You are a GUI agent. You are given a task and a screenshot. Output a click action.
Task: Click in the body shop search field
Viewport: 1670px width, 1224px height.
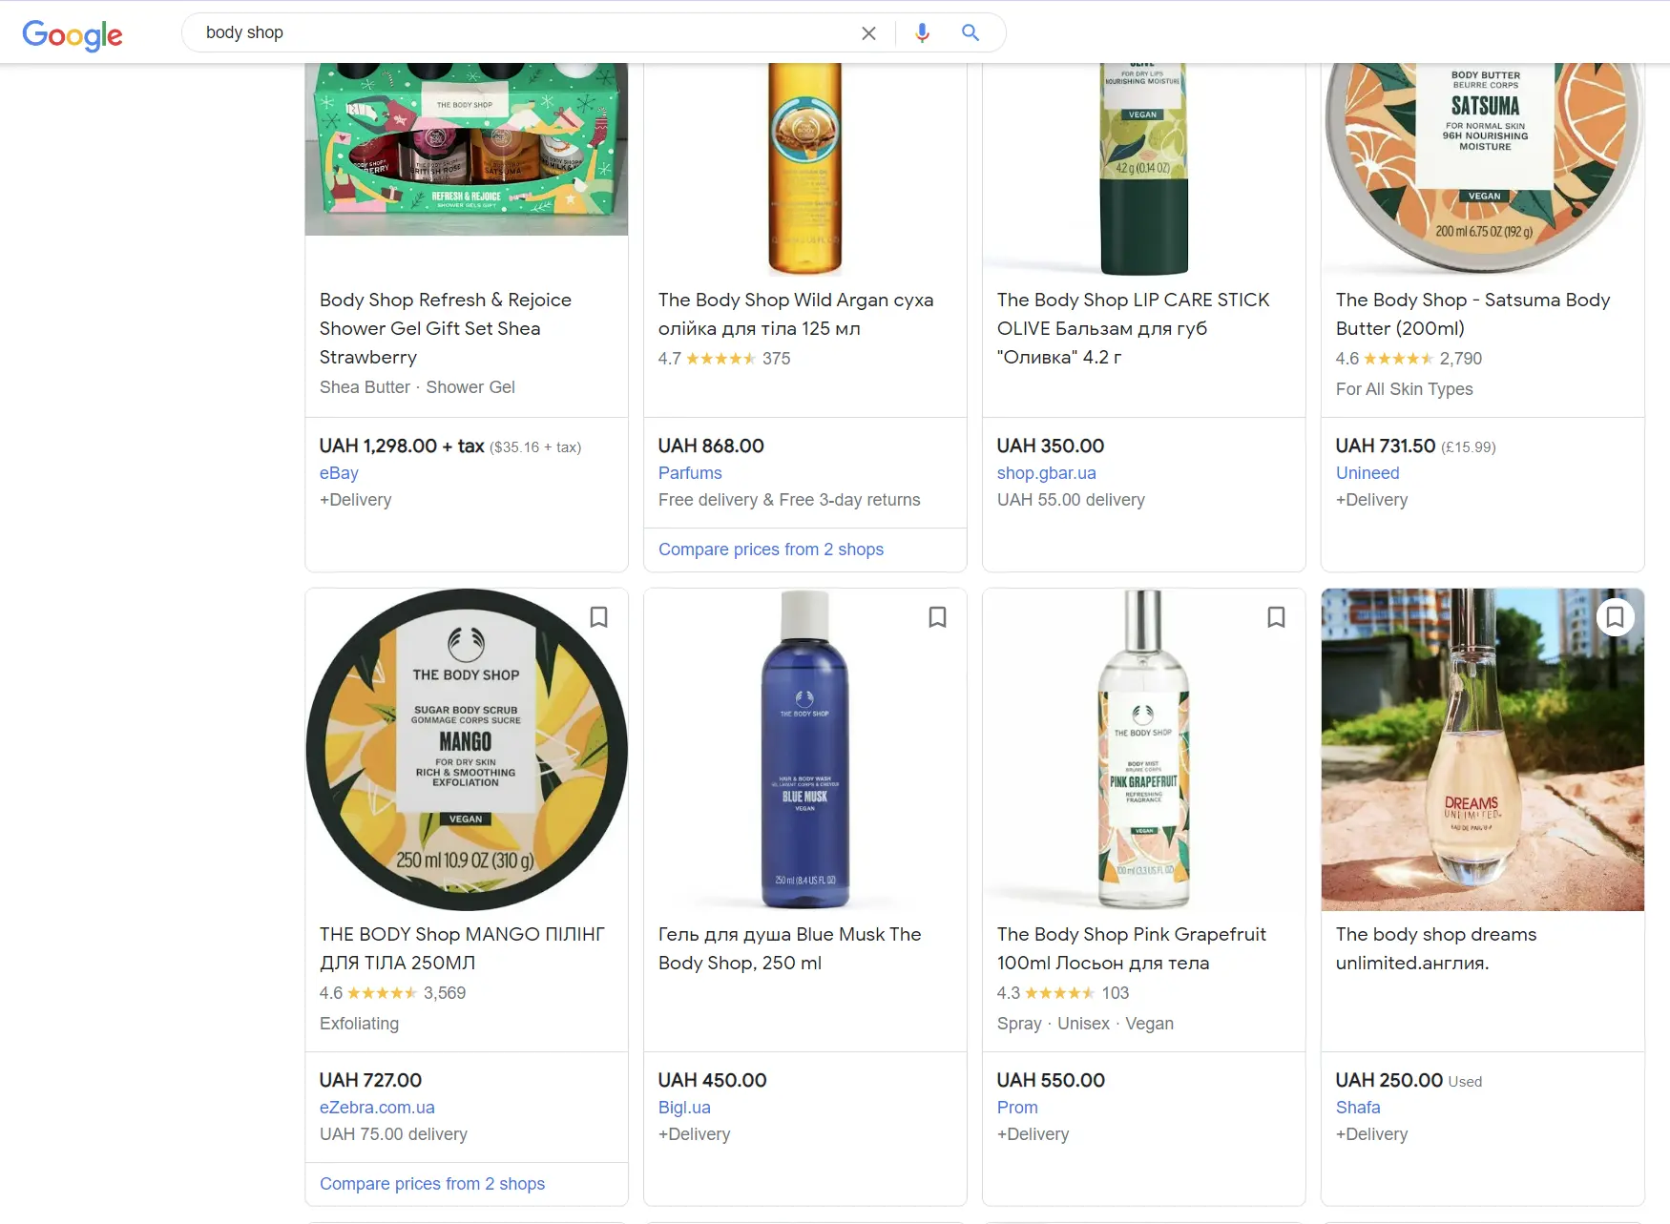525,32
